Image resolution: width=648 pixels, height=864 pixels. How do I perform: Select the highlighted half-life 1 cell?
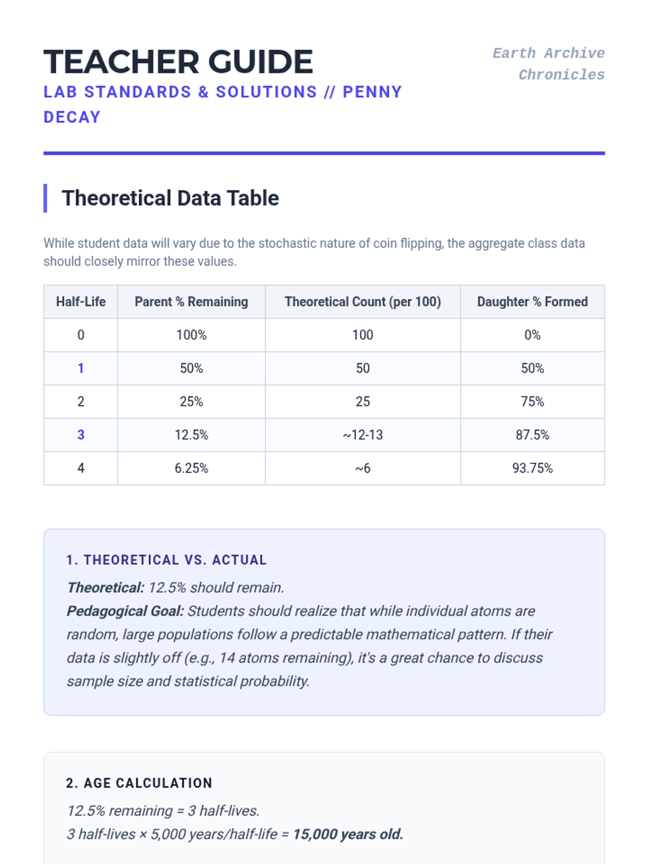pyautogui.click(x=81, y=368)
